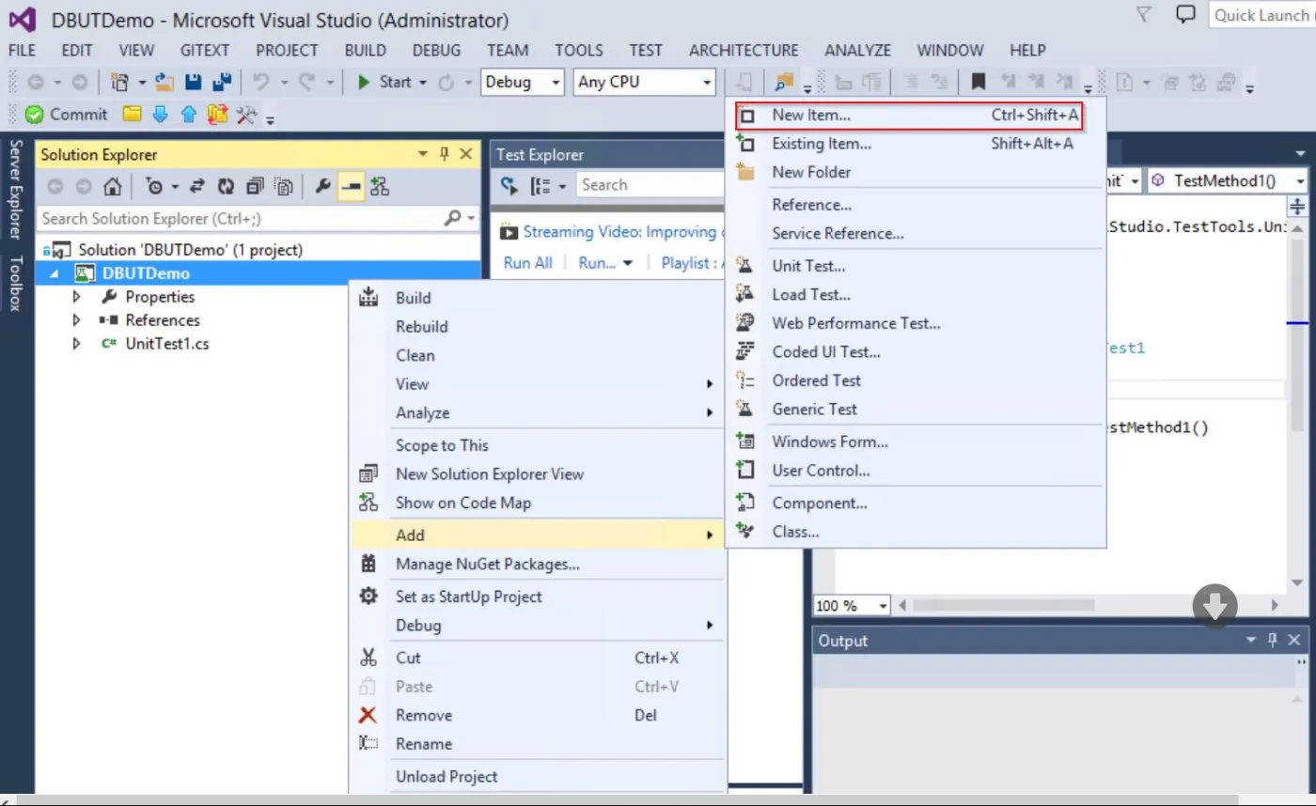The height and width of the screenshot is (806, 1316).
Task: Click the Rebuild icon-less menu entry
Action: click(x=421, y=327)
